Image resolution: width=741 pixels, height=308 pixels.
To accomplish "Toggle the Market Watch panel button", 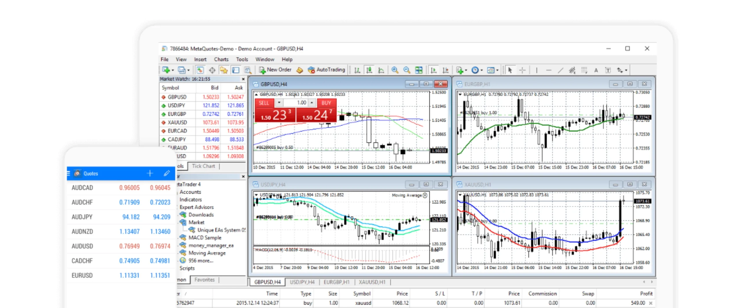I will coord(200,70).
